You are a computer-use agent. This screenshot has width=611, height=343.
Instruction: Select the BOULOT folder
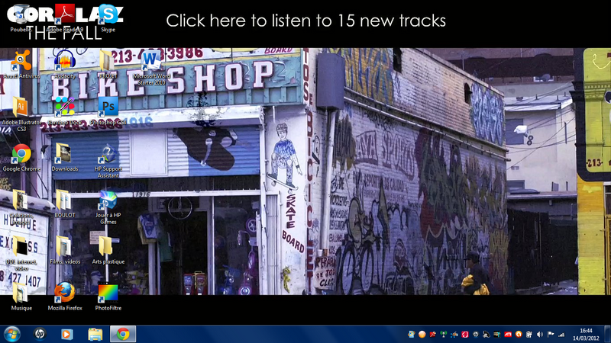click(65, 204)
